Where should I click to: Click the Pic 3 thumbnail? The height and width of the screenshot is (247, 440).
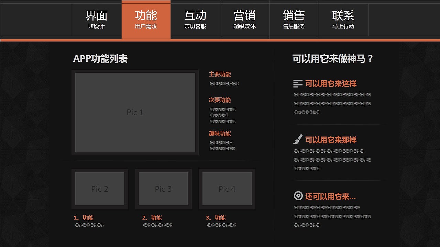[163, 189]
